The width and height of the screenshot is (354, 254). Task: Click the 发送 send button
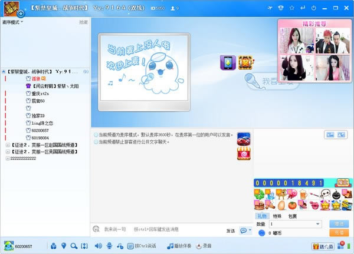(x=231, y=231)
